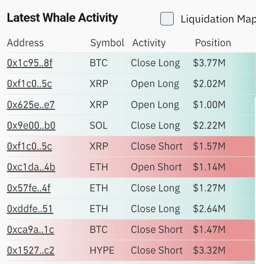256x264 pixels.
Task: Click the Liquidation Map label
Action: coord(218,19)
